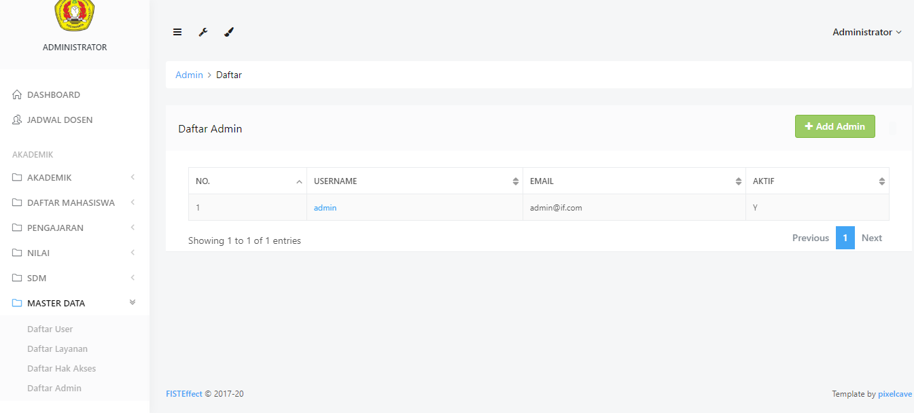Sort table by Aktif column
Image resolution: width=914 pixels, height=413 pixels.
click(x=817, y=181)
